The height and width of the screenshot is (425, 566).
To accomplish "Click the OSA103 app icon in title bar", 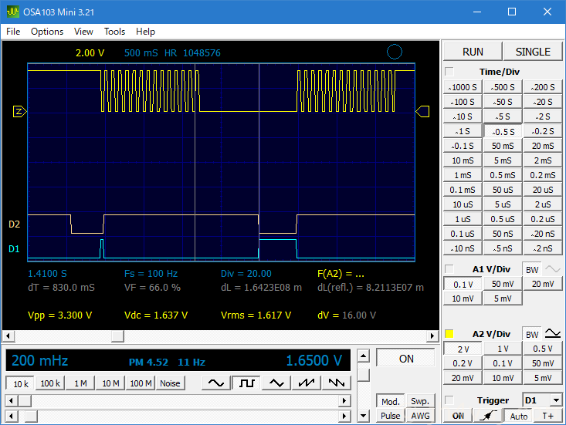I will pos(13,12).
